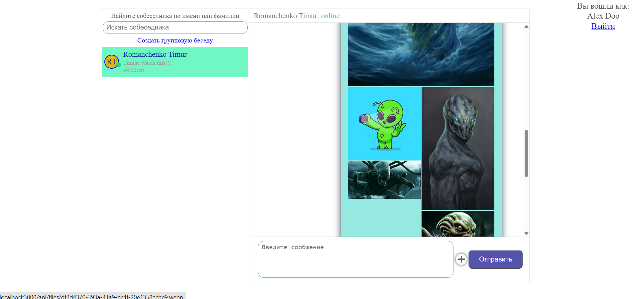Click the plus attach-file icon
The height and width of the screenshot is (299, 632).
tap(461, 259)
